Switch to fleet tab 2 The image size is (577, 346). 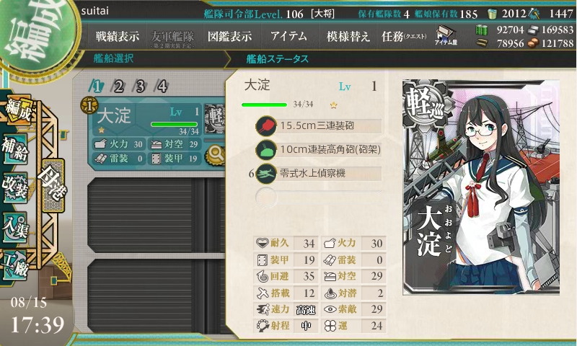(118, 86)
